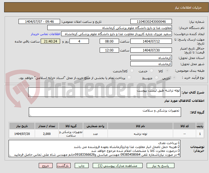Click the کد کالا column header
The height and width of the screenshot is (173, 209).
[x=184, y=126]
